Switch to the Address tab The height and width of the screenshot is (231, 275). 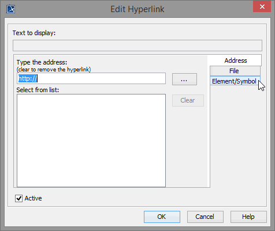[x=235, y=60]
